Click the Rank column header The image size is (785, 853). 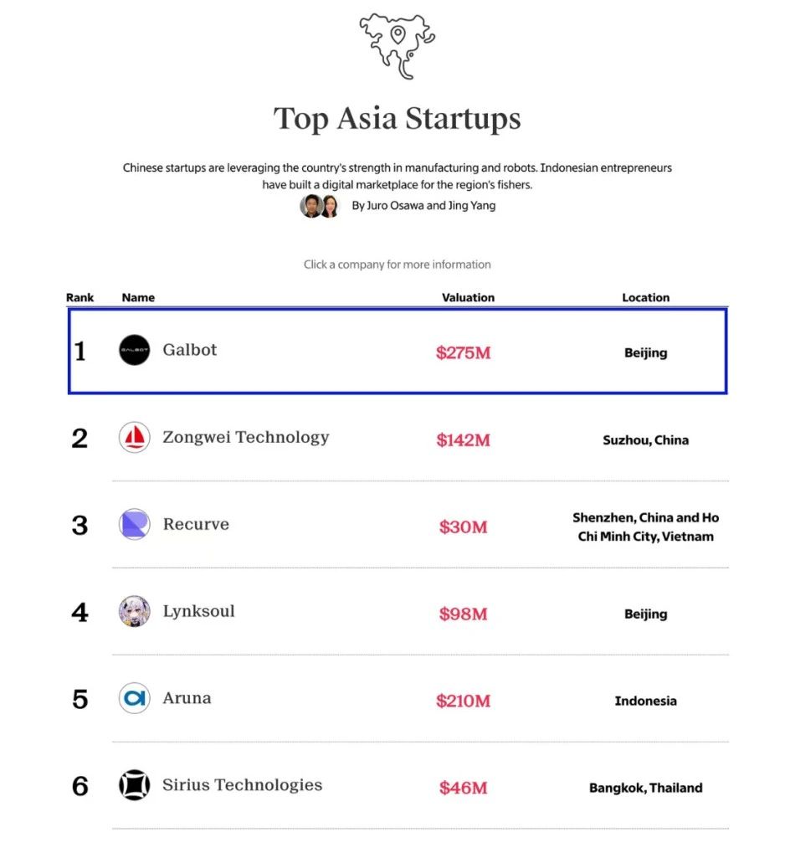[x=80, y=297]
